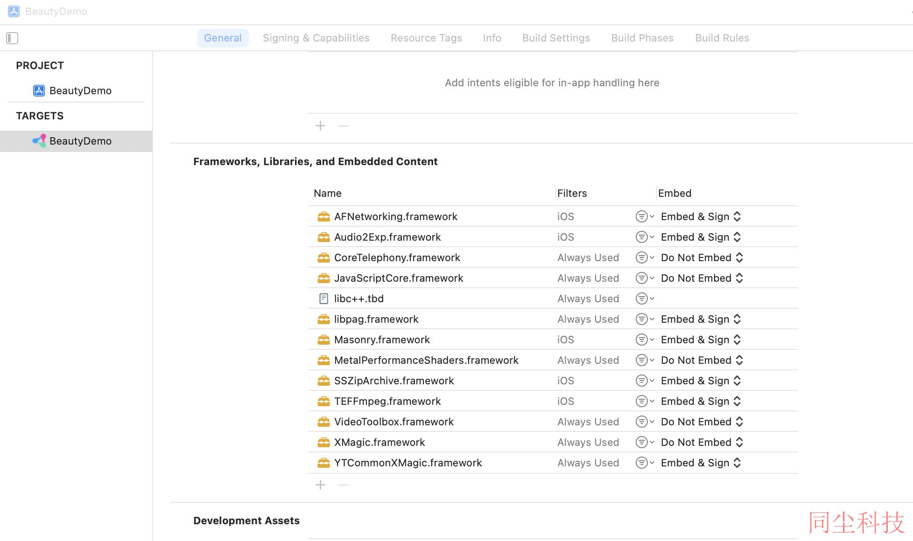The height and width of the screenshot is (541, 913).
Task: Change embed option for XMagic.framework
Action: [x=702, y=442]
